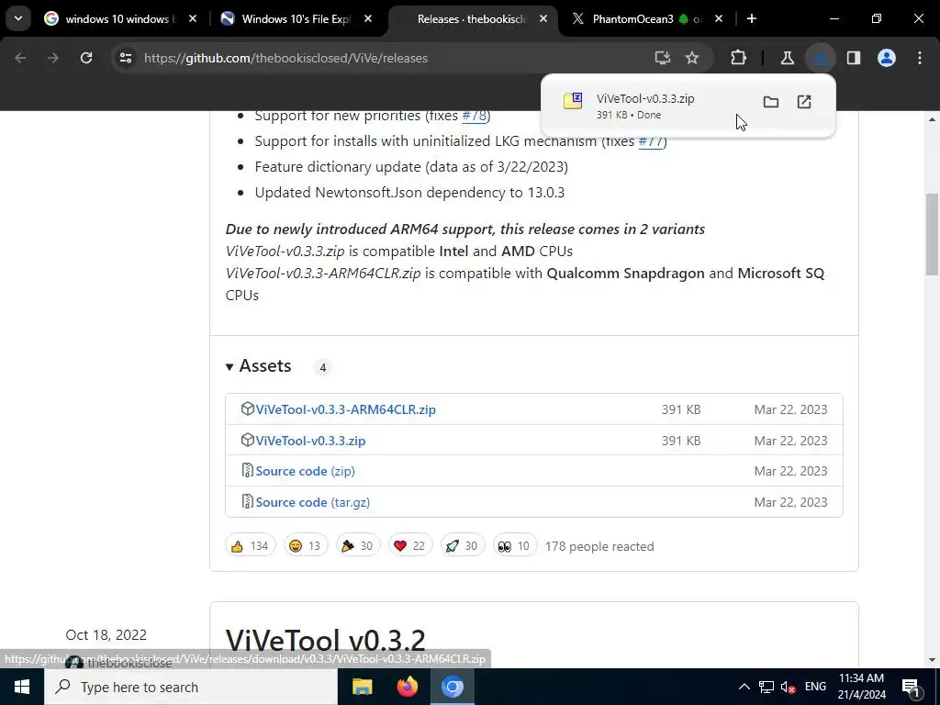Open the Chrome three-dot menu
The height and width of the screenshot is (705, 940).
[920, 58]
